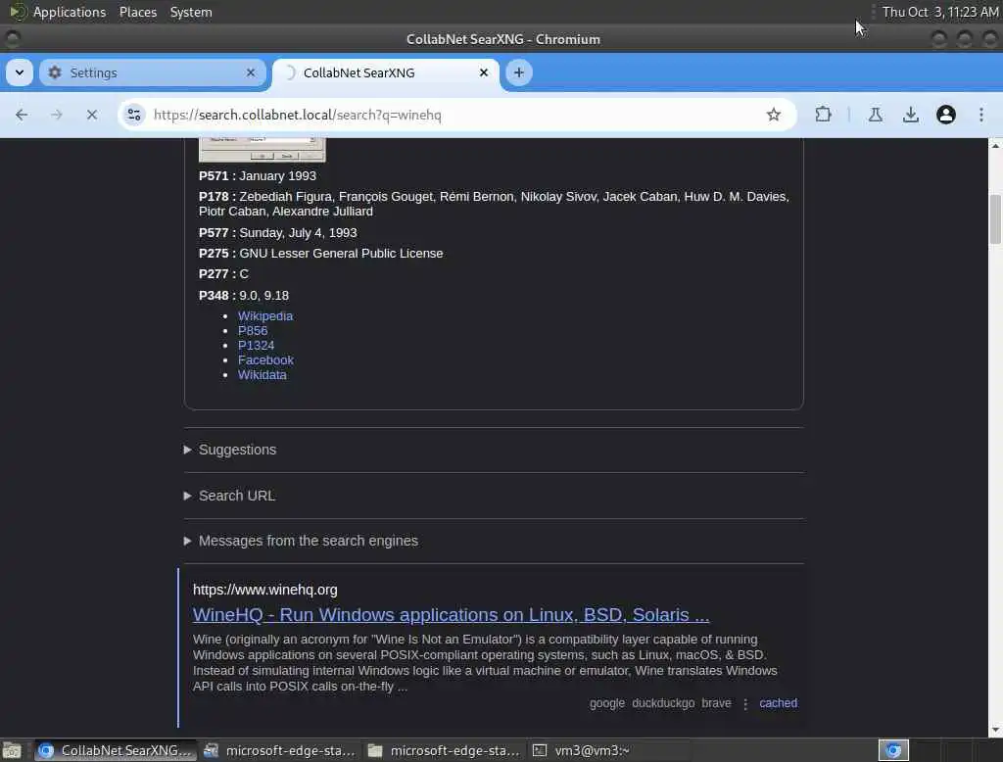Open the Facebook link in infobox

point(265,359)
